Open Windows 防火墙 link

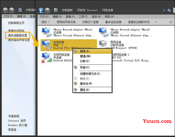click(x=17, y=125)
